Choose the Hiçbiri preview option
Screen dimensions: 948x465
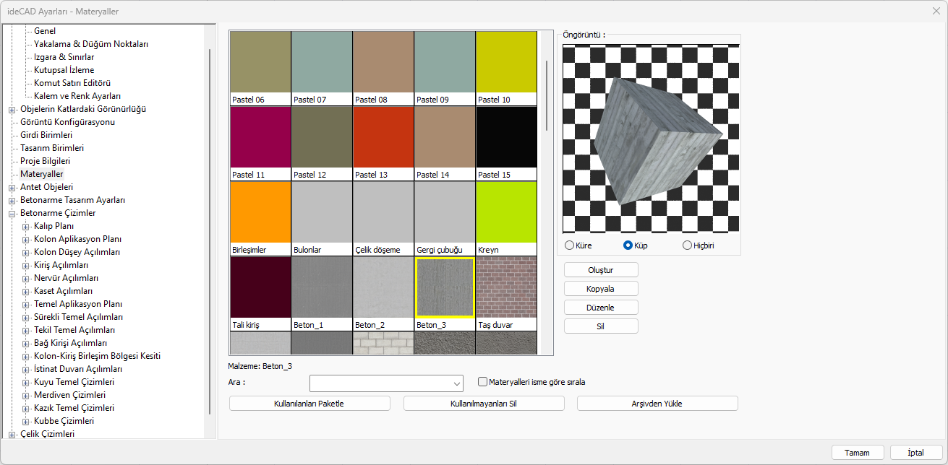[687, 245]
